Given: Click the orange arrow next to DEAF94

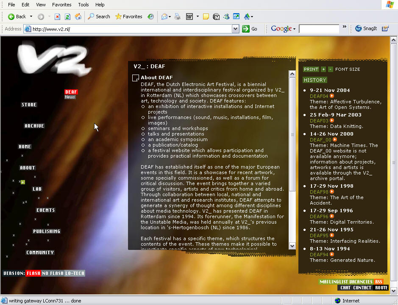Looking at the screenshot, I should point(332,255).
